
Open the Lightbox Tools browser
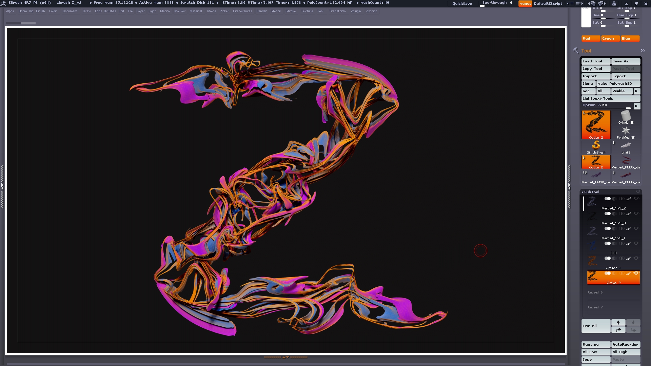click(610, 99)
